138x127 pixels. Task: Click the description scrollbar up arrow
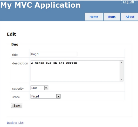click(122, 63)
